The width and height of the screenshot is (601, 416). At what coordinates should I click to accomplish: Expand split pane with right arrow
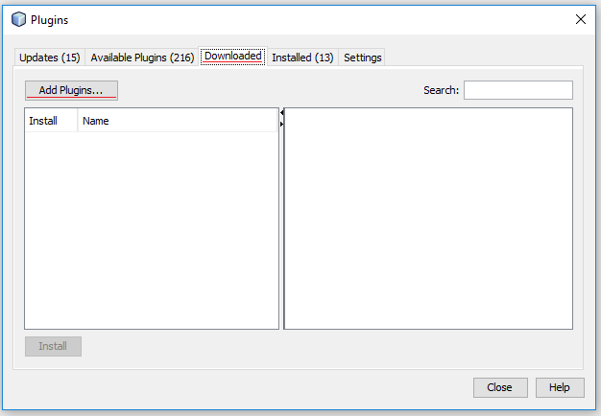pyautogui.click(x=282, y=124)
